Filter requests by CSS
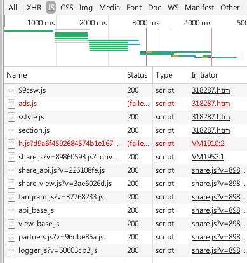This screenshot has width=247, height=263. (x=67, y=8)
